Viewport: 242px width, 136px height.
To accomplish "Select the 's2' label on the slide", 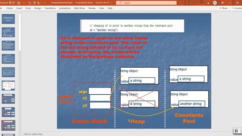I will click(x=85, y=106).
